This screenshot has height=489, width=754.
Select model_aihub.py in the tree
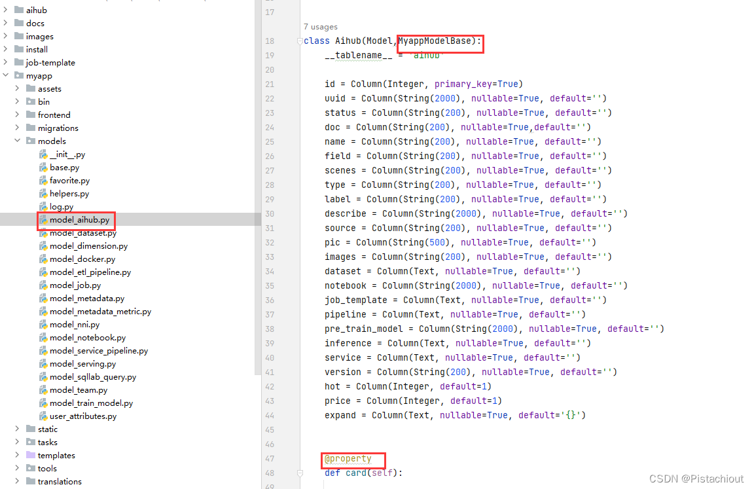[x=79, y=220]
